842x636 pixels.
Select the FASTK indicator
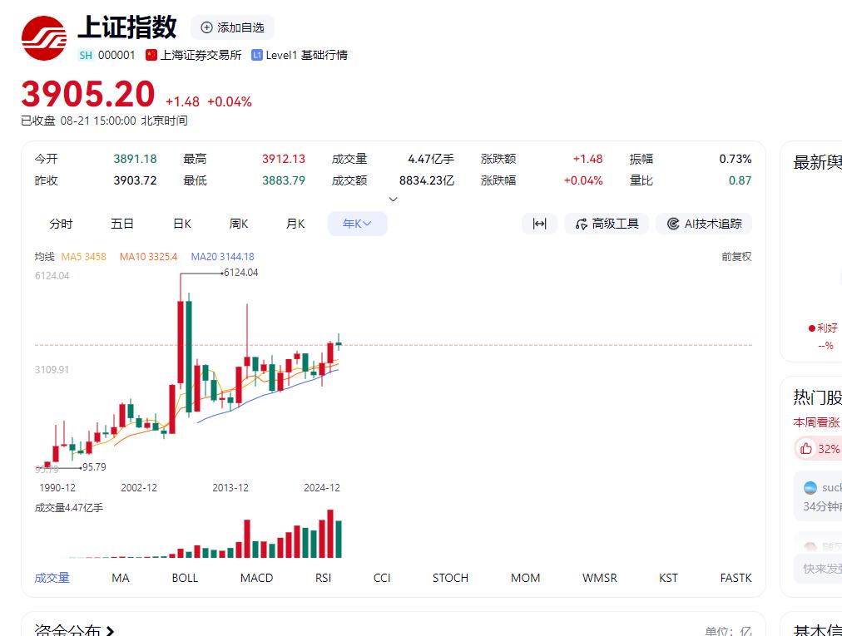(736, 578)
